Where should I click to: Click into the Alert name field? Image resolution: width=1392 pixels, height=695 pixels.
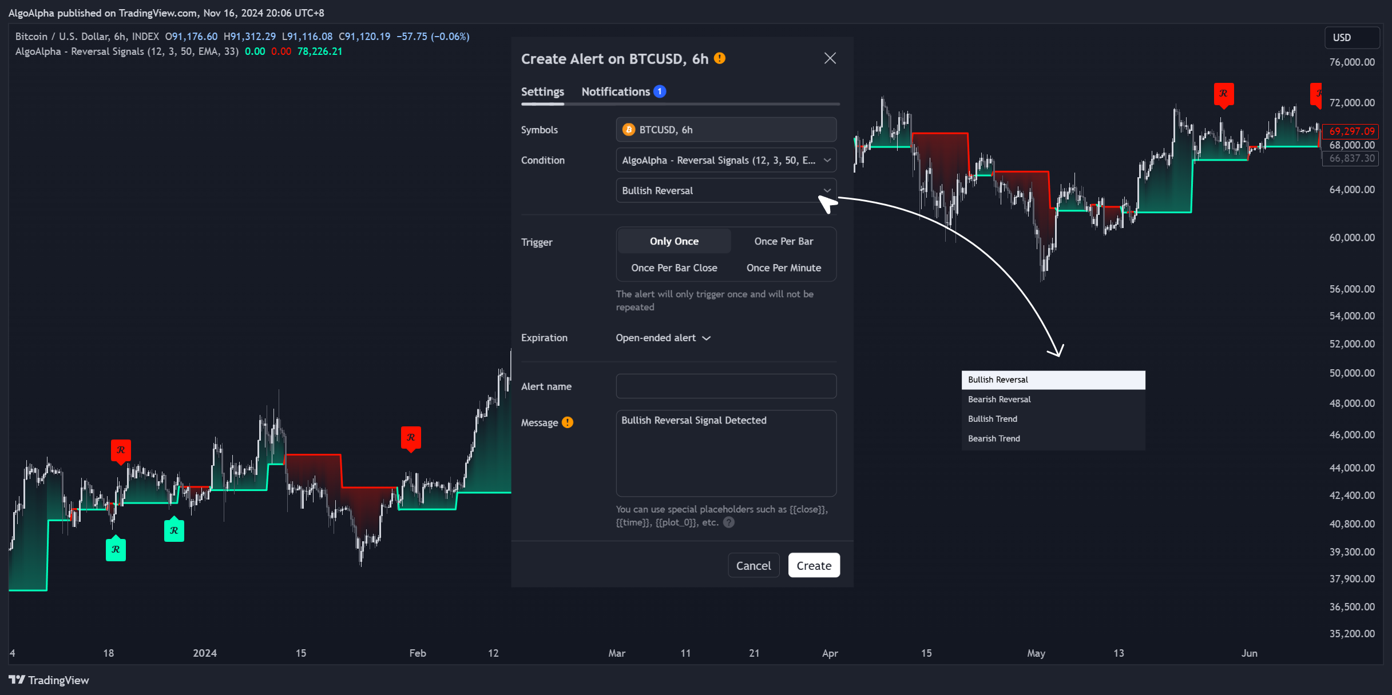(726, 386)
